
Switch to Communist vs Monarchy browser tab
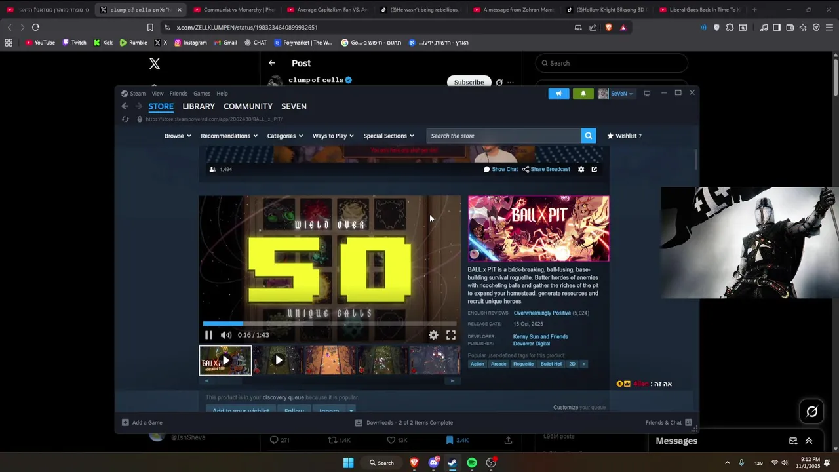234,10
